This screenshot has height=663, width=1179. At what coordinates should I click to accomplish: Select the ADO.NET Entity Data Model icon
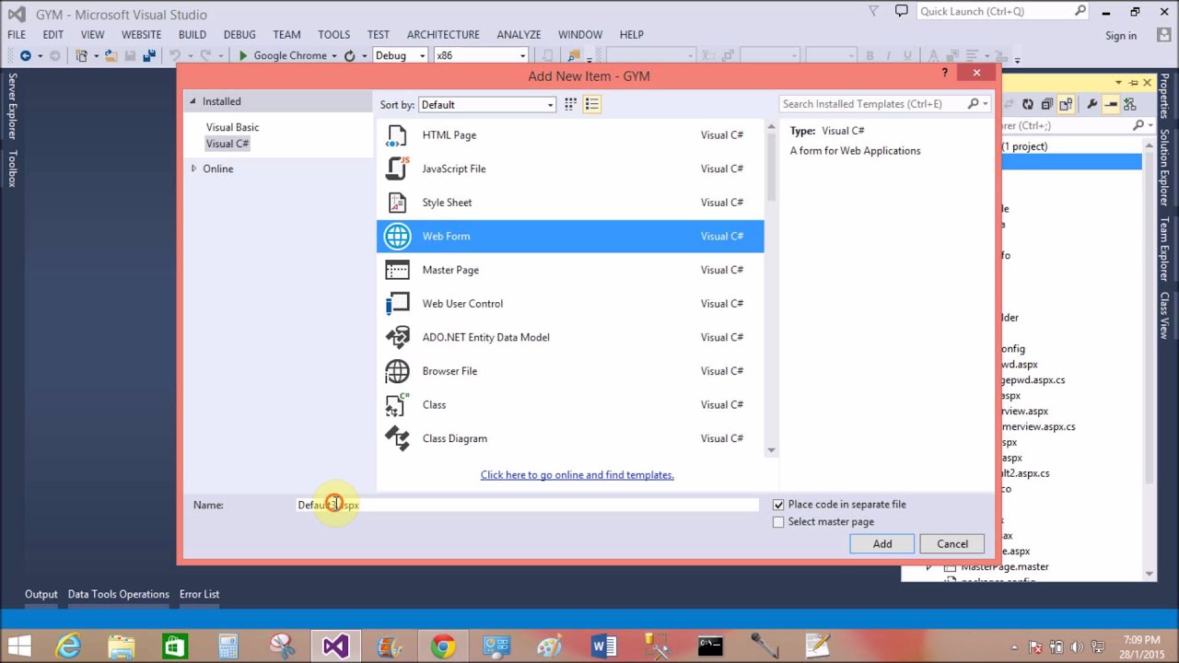click(x=397, y=337)
